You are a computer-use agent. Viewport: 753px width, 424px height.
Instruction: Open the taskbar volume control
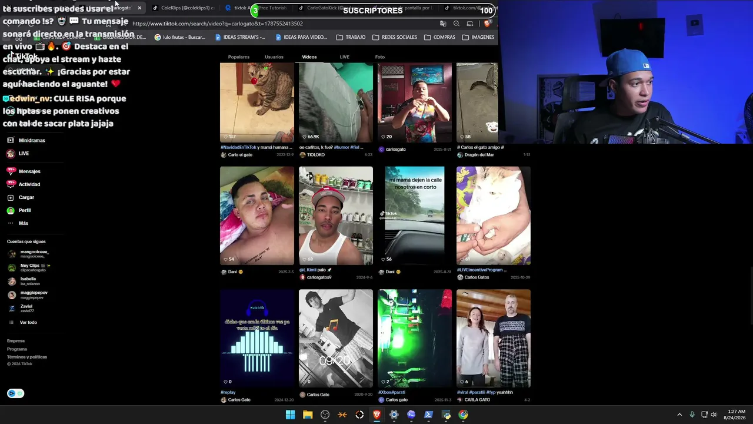[714, 415]
